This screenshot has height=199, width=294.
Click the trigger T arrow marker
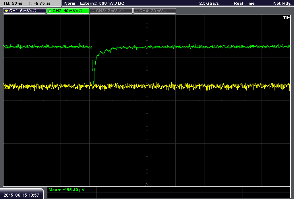(x=286, y=17)
